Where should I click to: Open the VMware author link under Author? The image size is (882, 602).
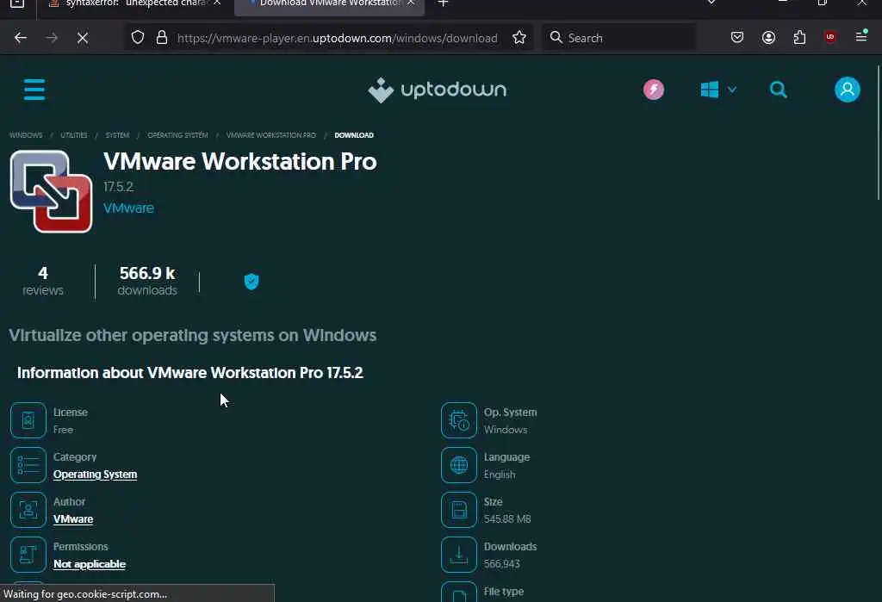[x=73, y=518]
